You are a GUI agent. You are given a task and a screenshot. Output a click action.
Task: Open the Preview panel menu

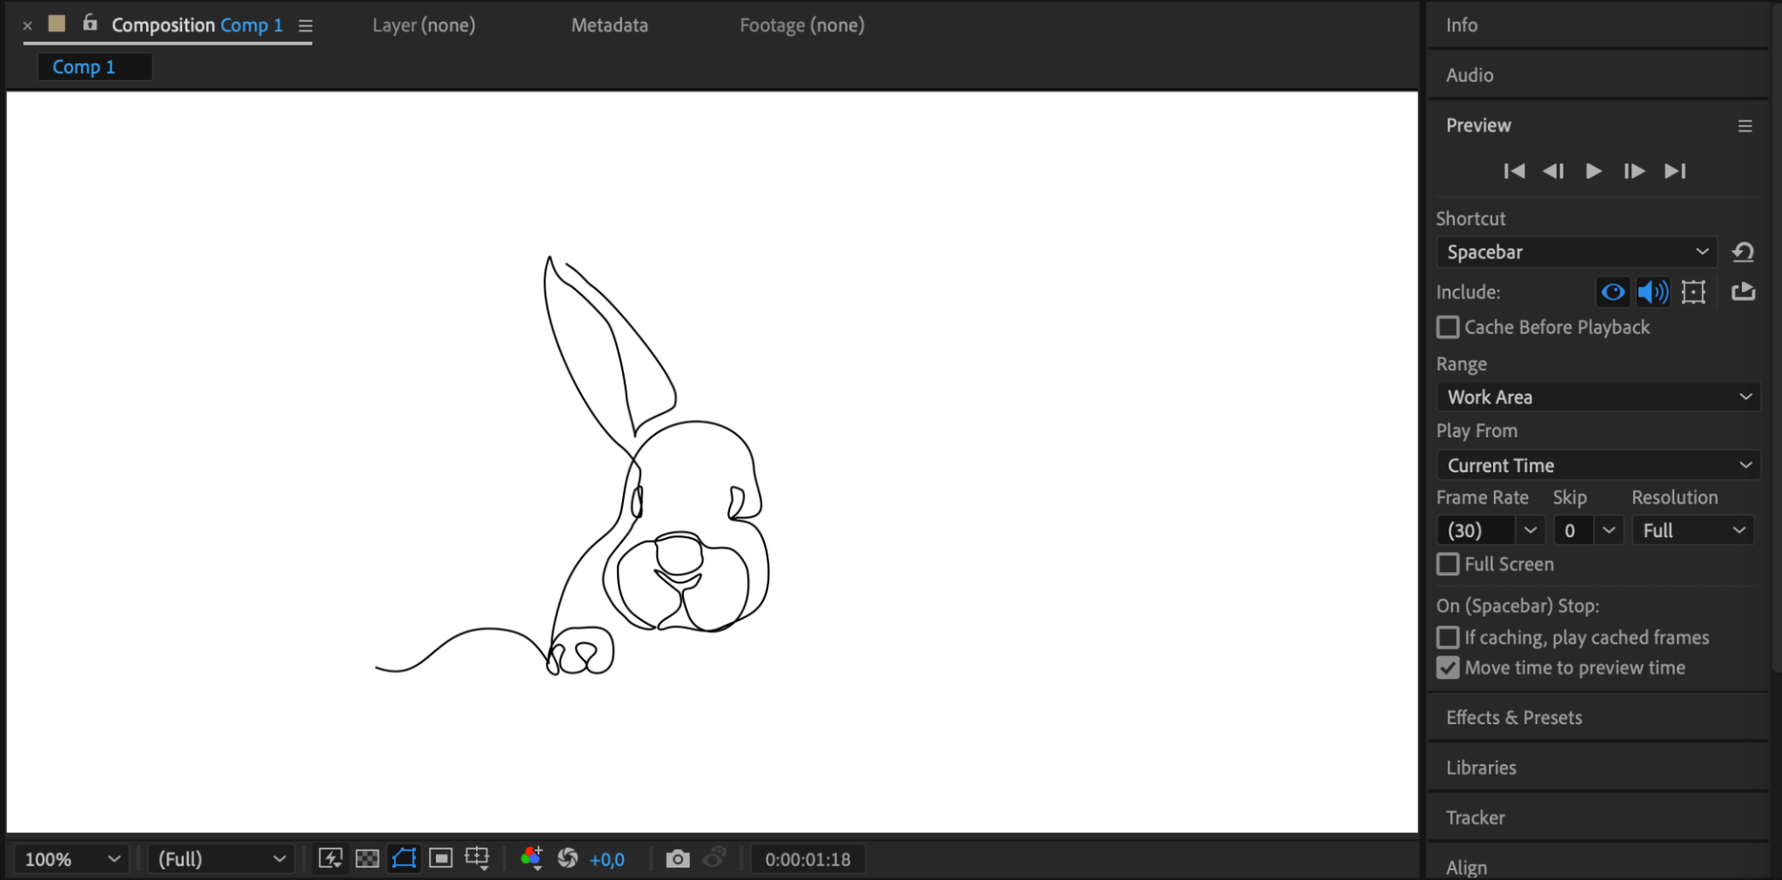click(1745, 126)
